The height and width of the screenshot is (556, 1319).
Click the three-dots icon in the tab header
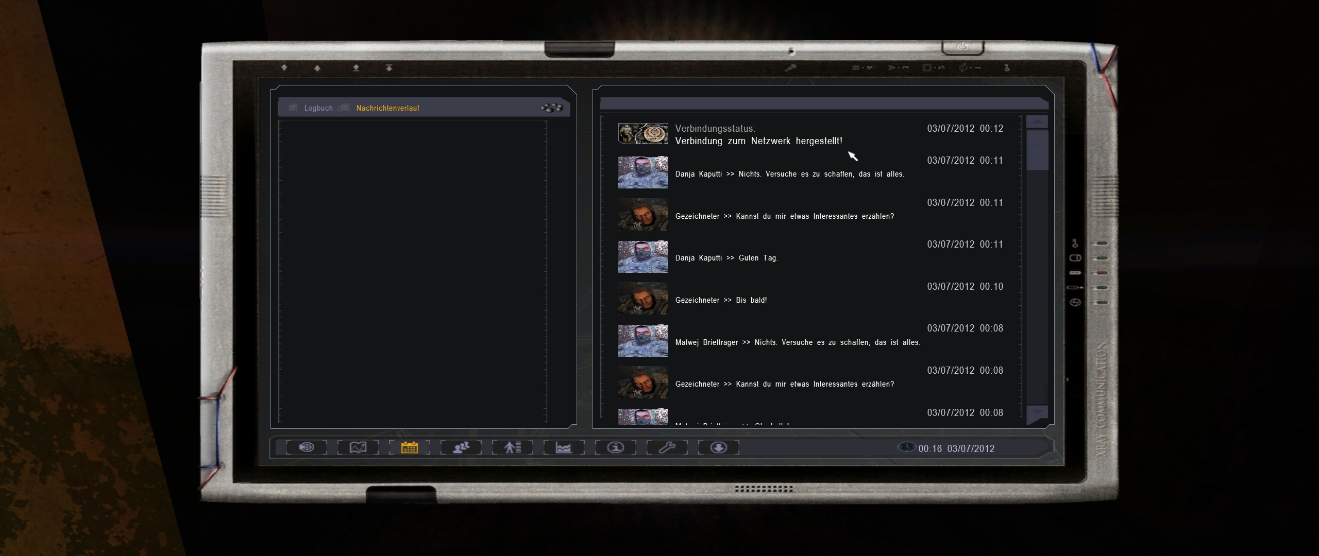pos(552,108)
